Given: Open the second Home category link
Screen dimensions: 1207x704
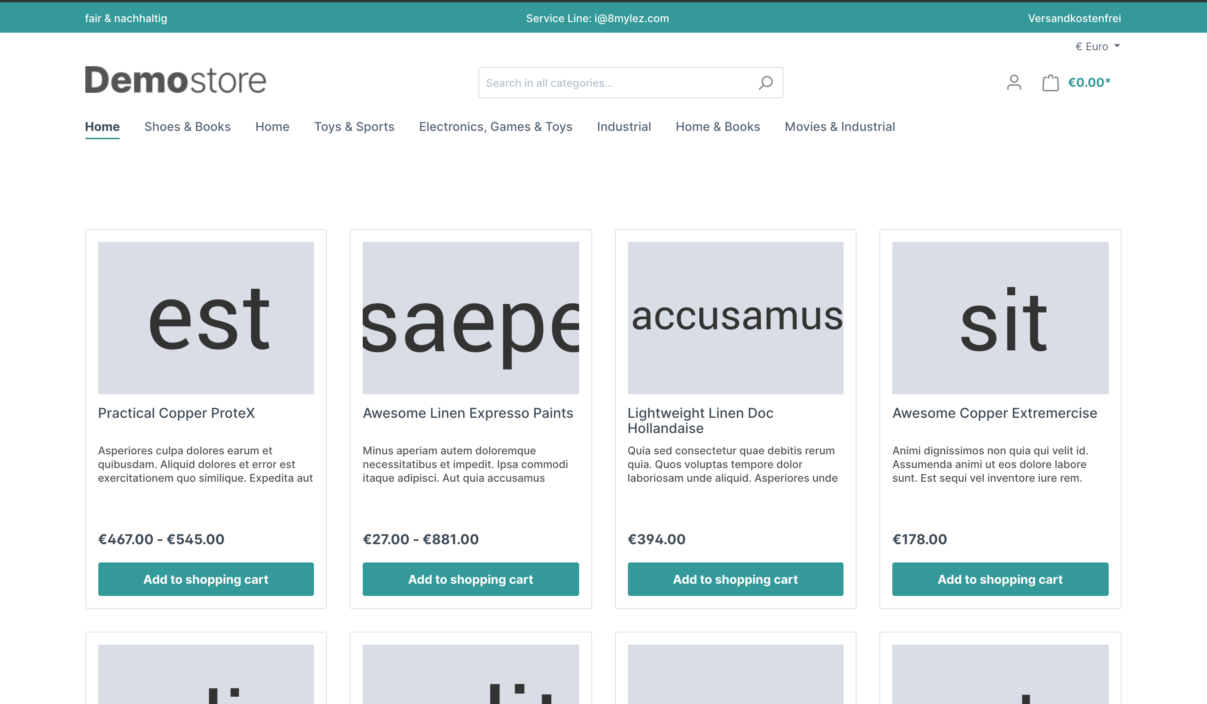Looking at the screenshot, I should click(272, 127).
